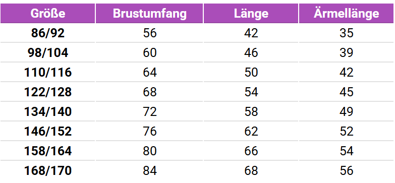Click Ärmellänge value 56 for 168/170
The width and height of the screenshot is (395, 183).
[x=347, y=171]
